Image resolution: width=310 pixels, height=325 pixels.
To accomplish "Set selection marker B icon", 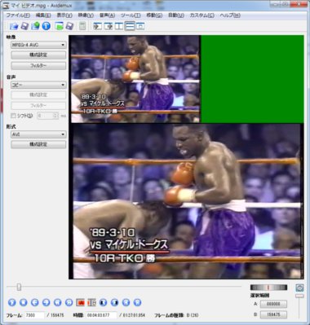I will point(92,302).
